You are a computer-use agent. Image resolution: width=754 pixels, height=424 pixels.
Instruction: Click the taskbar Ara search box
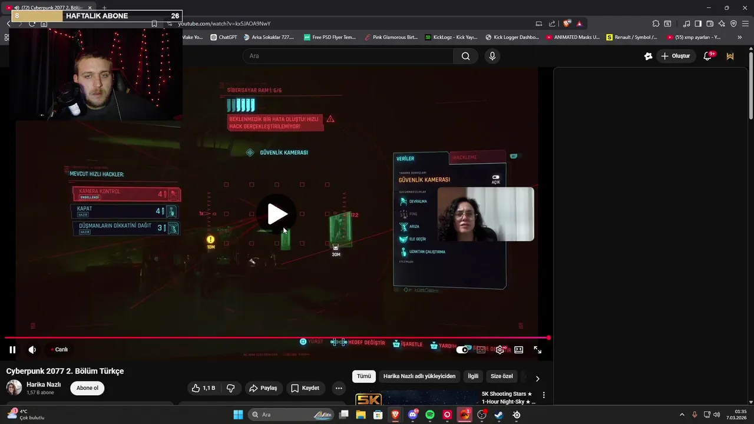292,415
